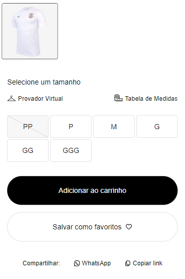Share via the WhatsApp text link
This screenshot has width=185, height=279.
click(x=96, y=263)
